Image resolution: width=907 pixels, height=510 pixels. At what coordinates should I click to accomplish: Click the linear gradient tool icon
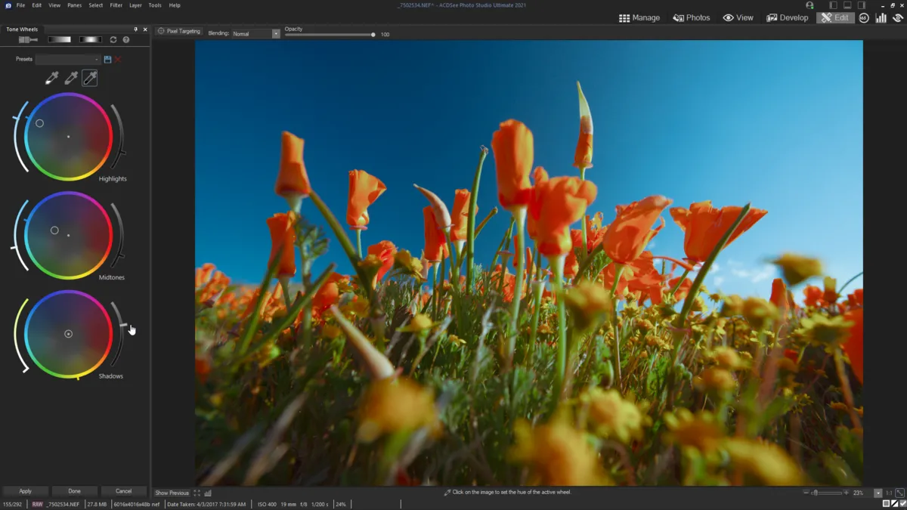(x=59, y=40)
